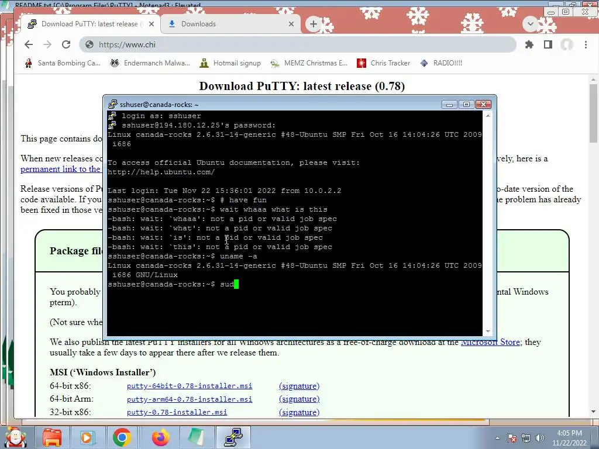The width and height of the screenshot is (599, 449).
Task: Open signature link for 32-bit x86
Action: (x=299, y=412)
